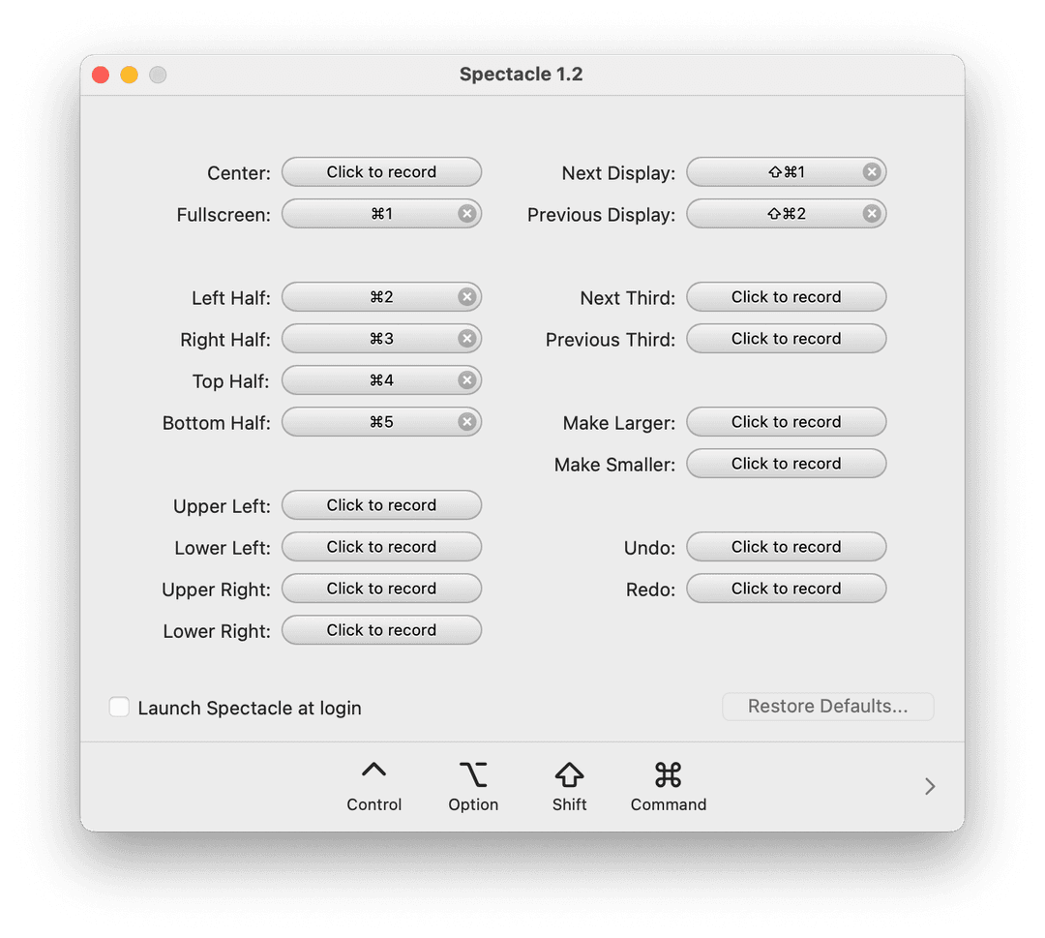
Task: Set a hotkey for Lower Right
Action: (x=381, y=630)
